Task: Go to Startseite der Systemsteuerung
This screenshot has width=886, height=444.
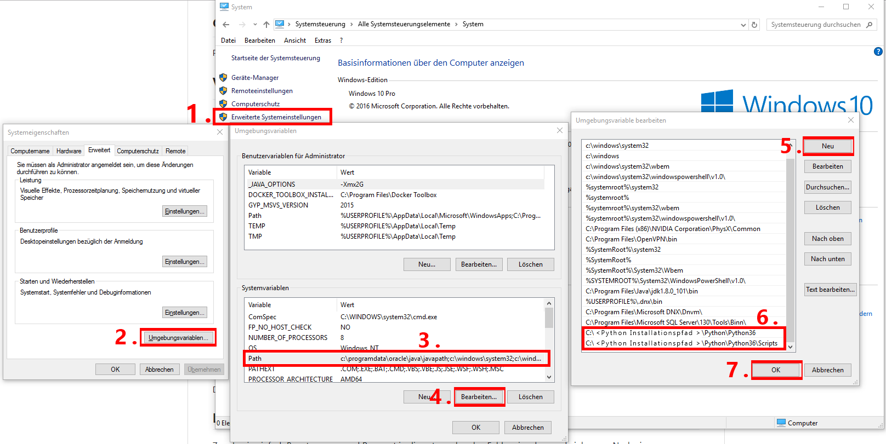Action: [276, 58]
